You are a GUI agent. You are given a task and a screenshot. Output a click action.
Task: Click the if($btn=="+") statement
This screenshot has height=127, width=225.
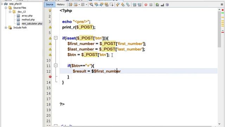pos(81,66)
